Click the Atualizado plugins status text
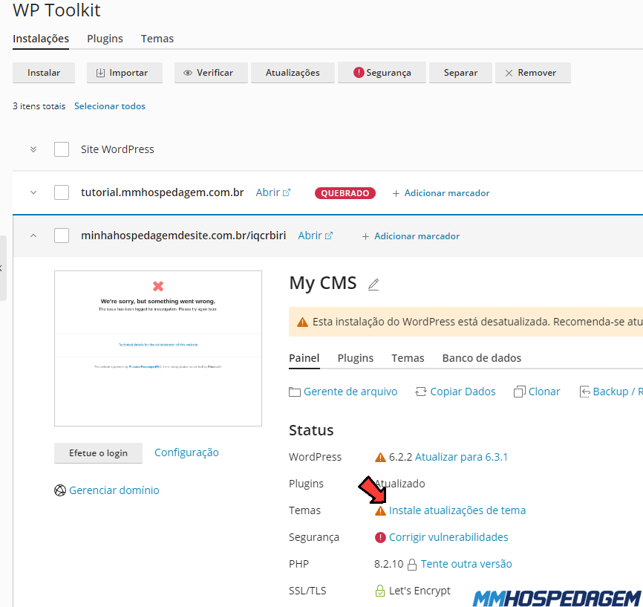This screenshot has width=643, height=607. pos(399,484)
